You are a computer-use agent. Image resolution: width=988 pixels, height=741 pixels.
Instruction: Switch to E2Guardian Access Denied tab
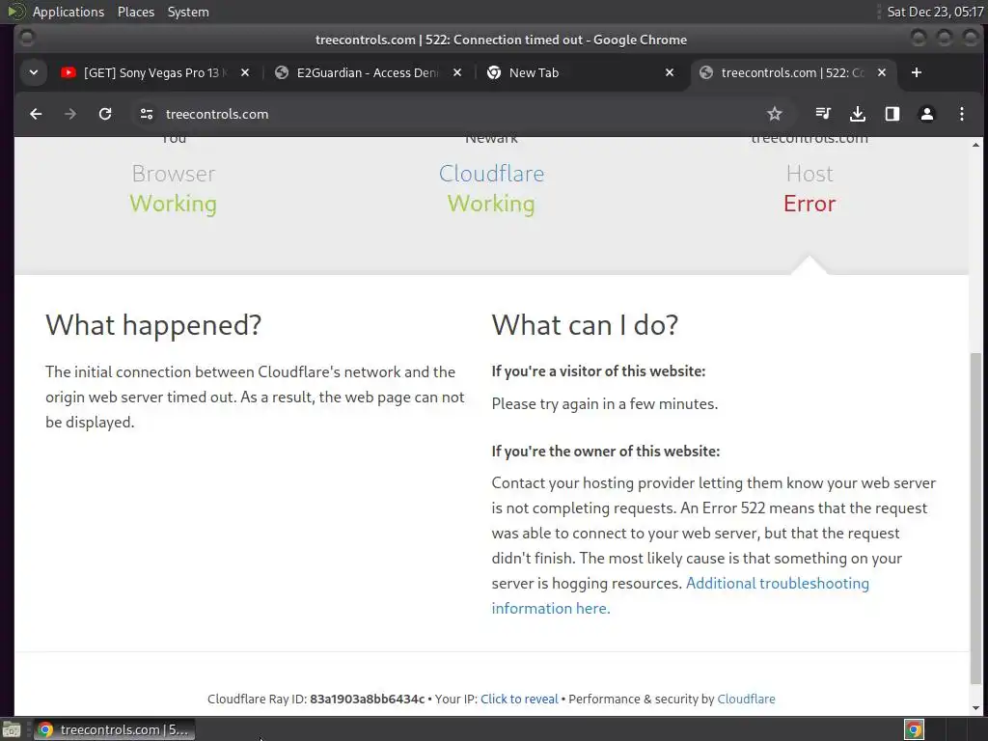[367, 72]
